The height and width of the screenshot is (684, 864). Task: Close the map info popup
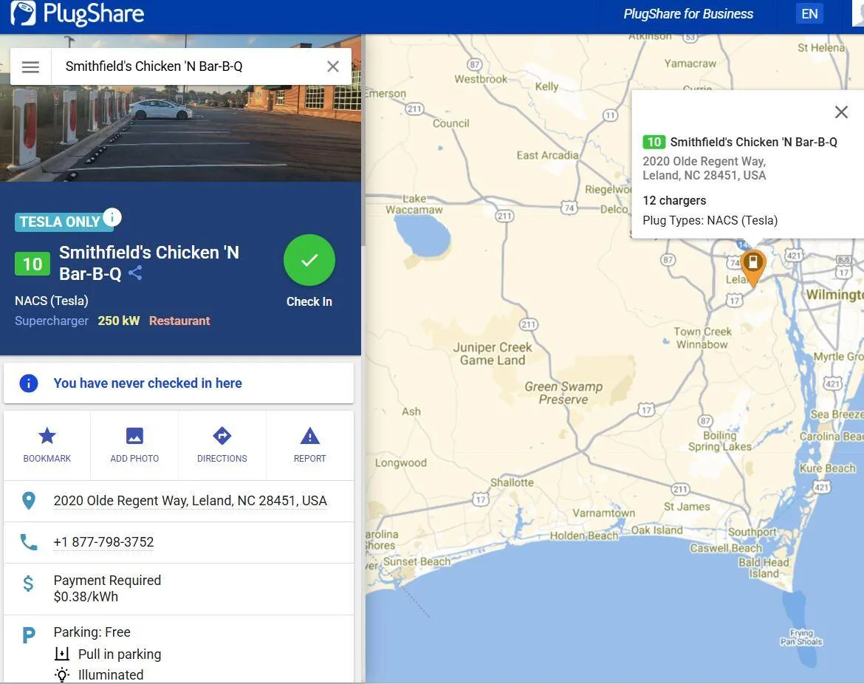841,112
